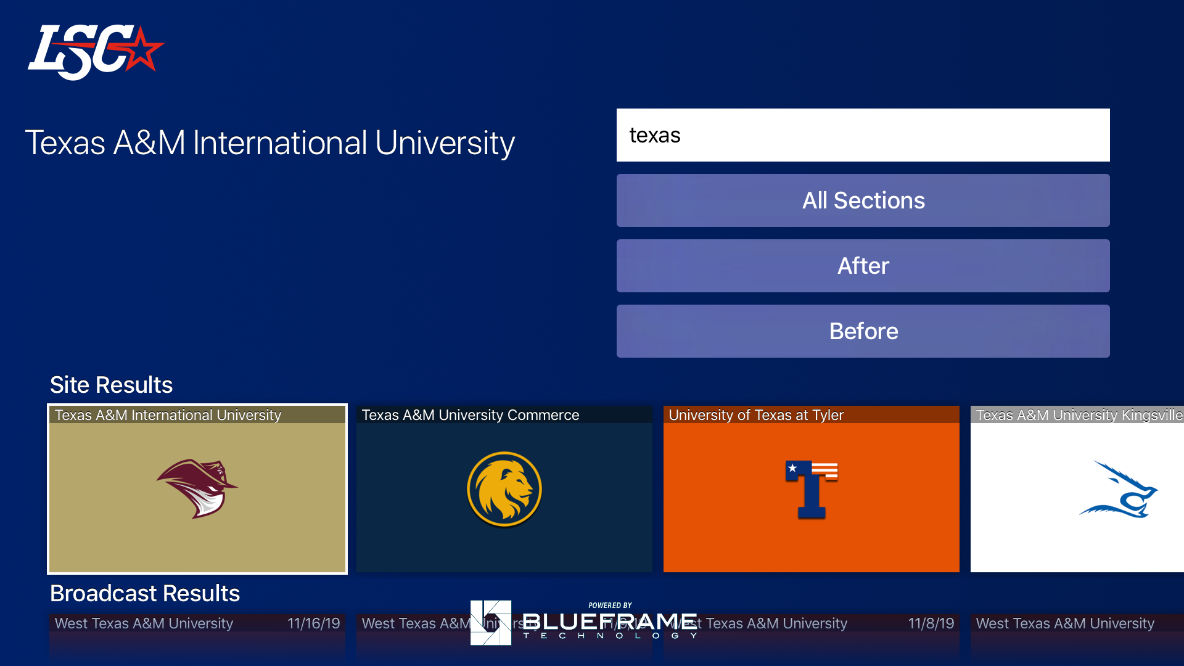
Task: Choose the University of Texas at Tyler card
Action: tap(812, 489)
